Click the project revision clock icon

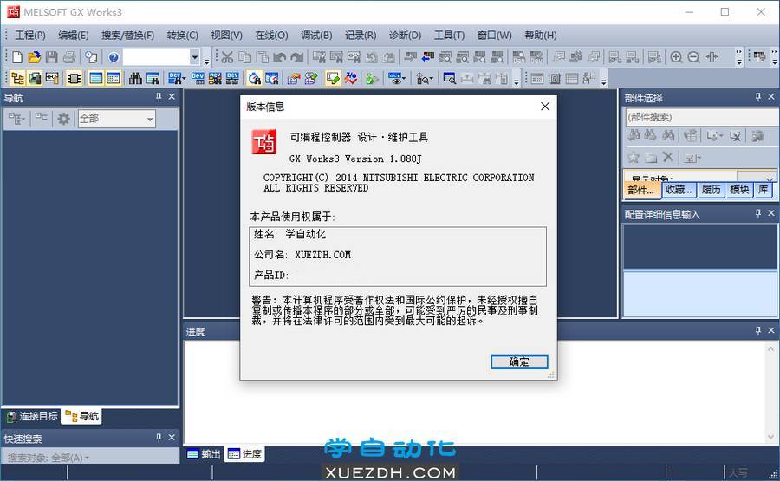[90, 57]
